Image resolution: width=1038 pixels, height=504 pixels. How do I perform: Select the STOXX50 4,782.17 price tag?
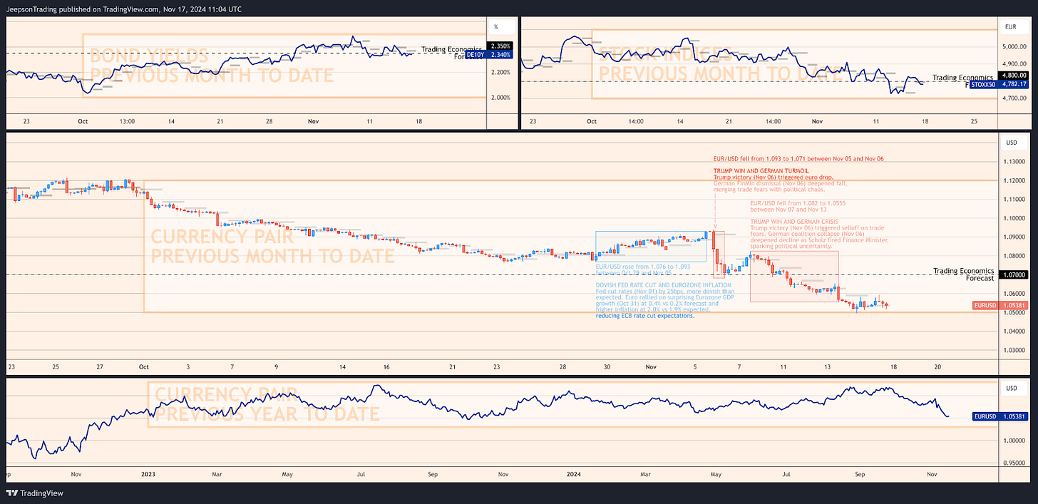pyautogui.click(x=999, y=84)
